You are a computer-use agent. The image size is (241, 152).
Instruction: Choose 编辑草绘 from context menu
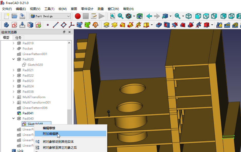pyautogui.click(x=49, y=128)
